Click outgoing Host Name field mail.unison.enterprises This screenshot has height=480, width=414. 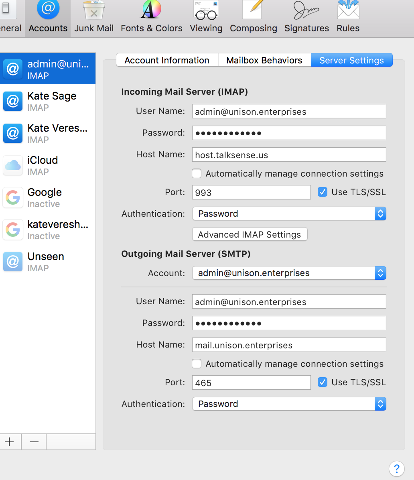click(289, 345)
